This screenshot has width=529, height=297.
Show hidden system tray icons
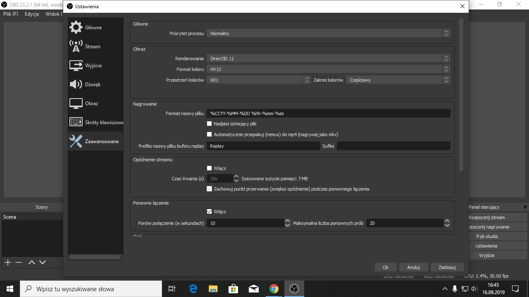pyautogui.click(x=445, y=289)
